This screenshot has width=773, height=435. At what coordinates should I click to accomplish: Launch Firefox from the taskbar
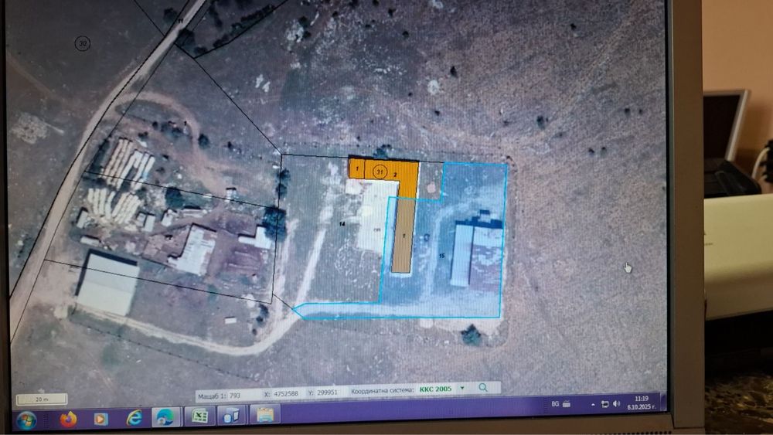(68, 419)
